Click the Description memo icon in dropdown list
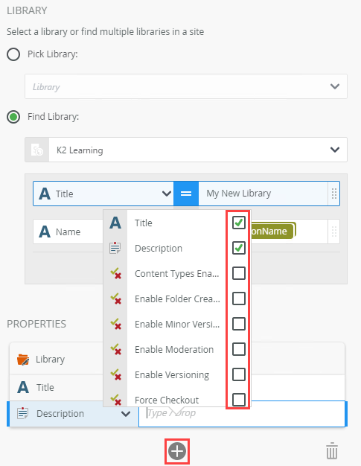 (x=115, y=248)
